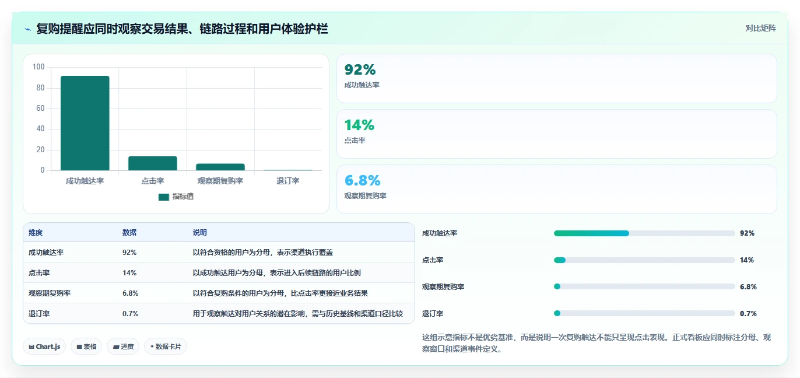Click the 14% table cell
The image size is (800, 378).
(129, 273)
